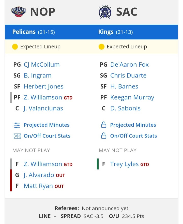
Task: Select Z. Williamson in starting lineup
Action: 43,97
